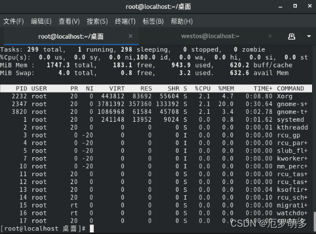
Task: Click the VIRT column header
Action: 117,89
